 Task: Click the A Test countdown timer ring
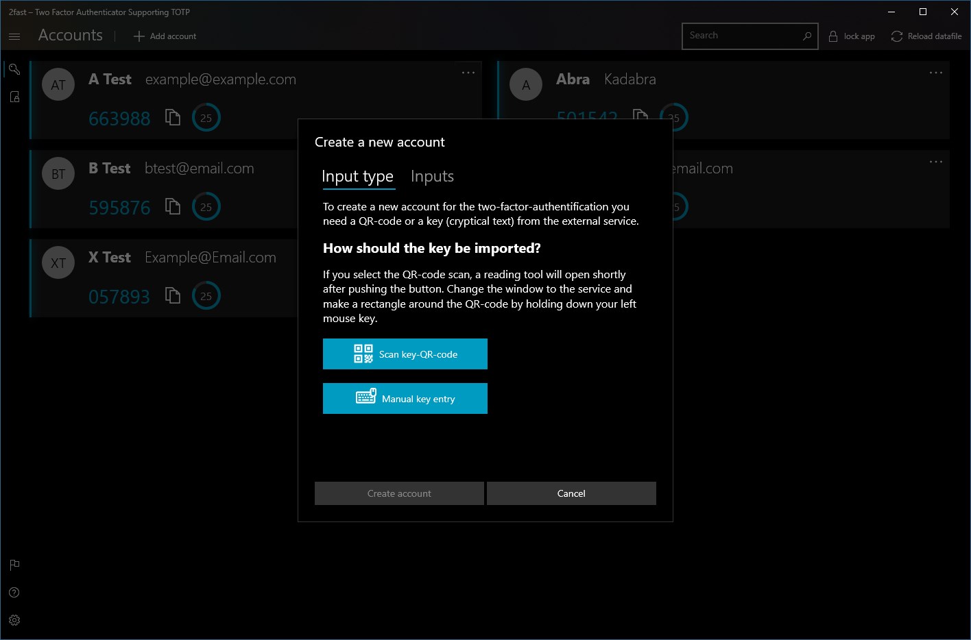coord(206,118)
